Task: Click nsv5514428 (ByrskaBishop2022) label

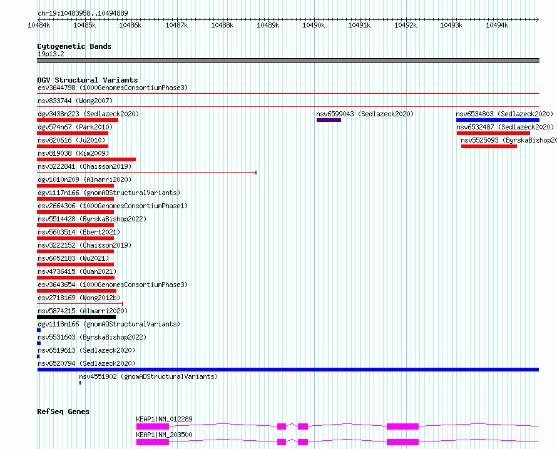Action: (x=92, y=219)
